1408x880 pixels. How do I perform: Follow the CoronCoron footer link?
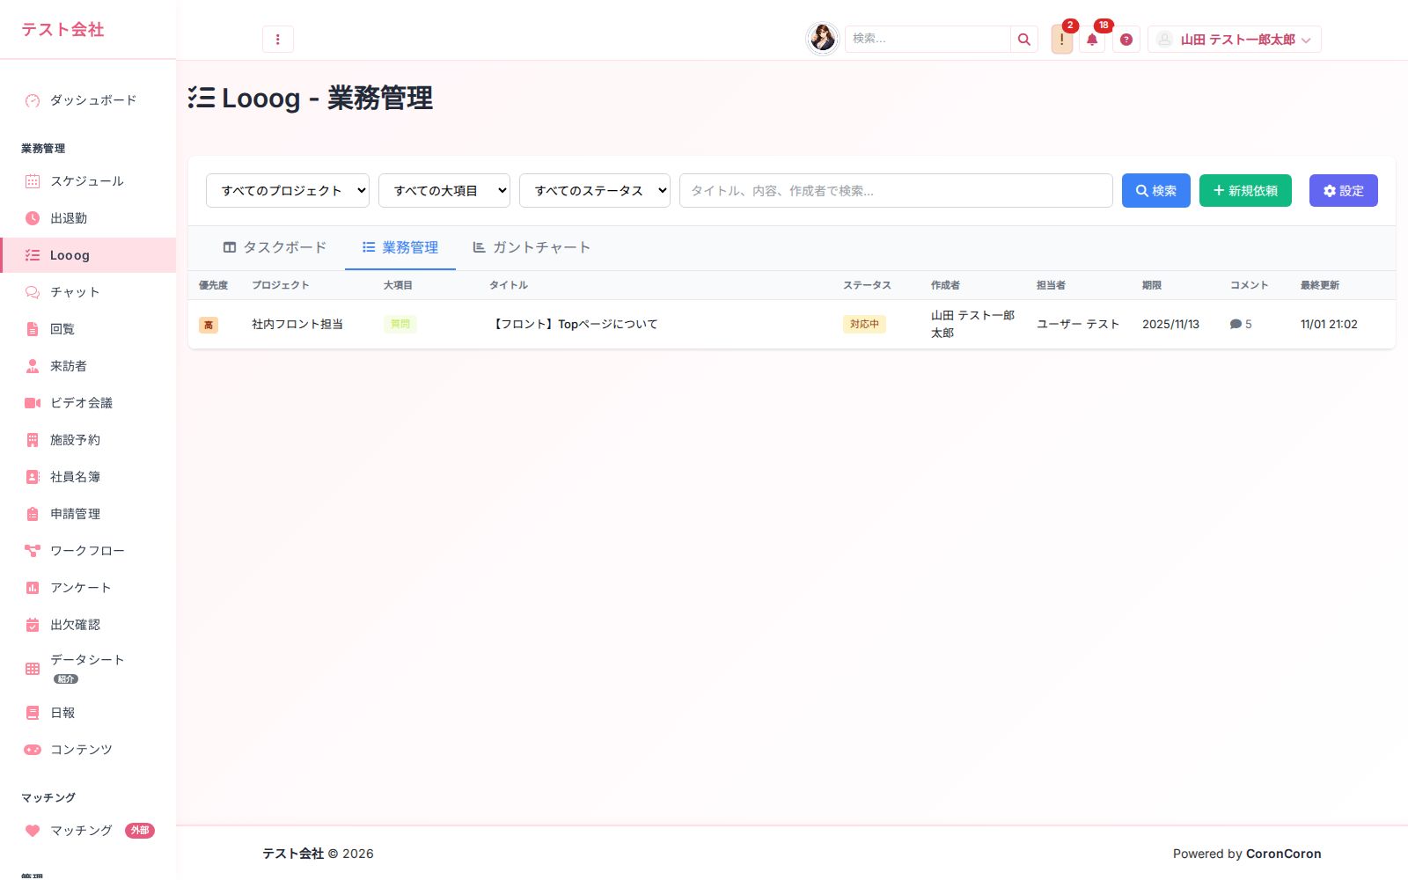coord(1284,854)
